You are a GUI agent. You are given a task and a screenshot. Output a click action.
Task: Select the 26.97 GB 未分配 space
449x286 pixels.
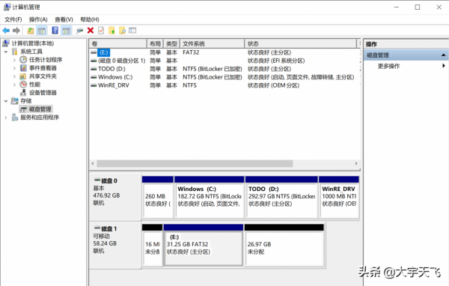coord(284,246)
